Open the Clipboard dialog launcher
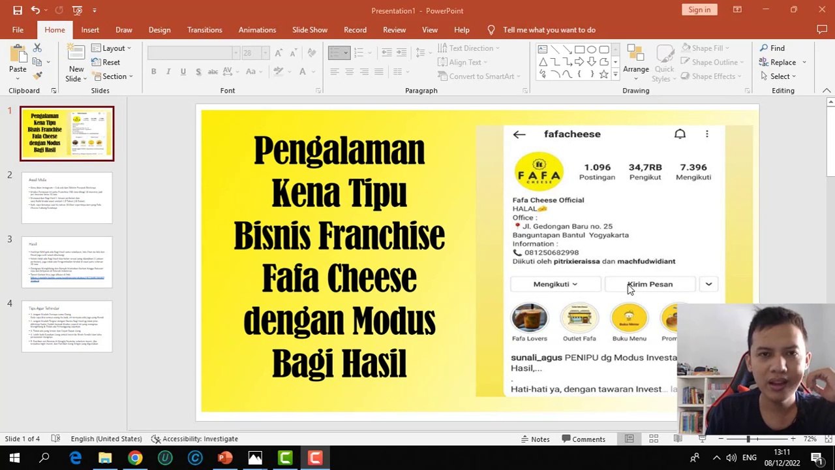This screenshot has height=470, width=835. (53, 90)
